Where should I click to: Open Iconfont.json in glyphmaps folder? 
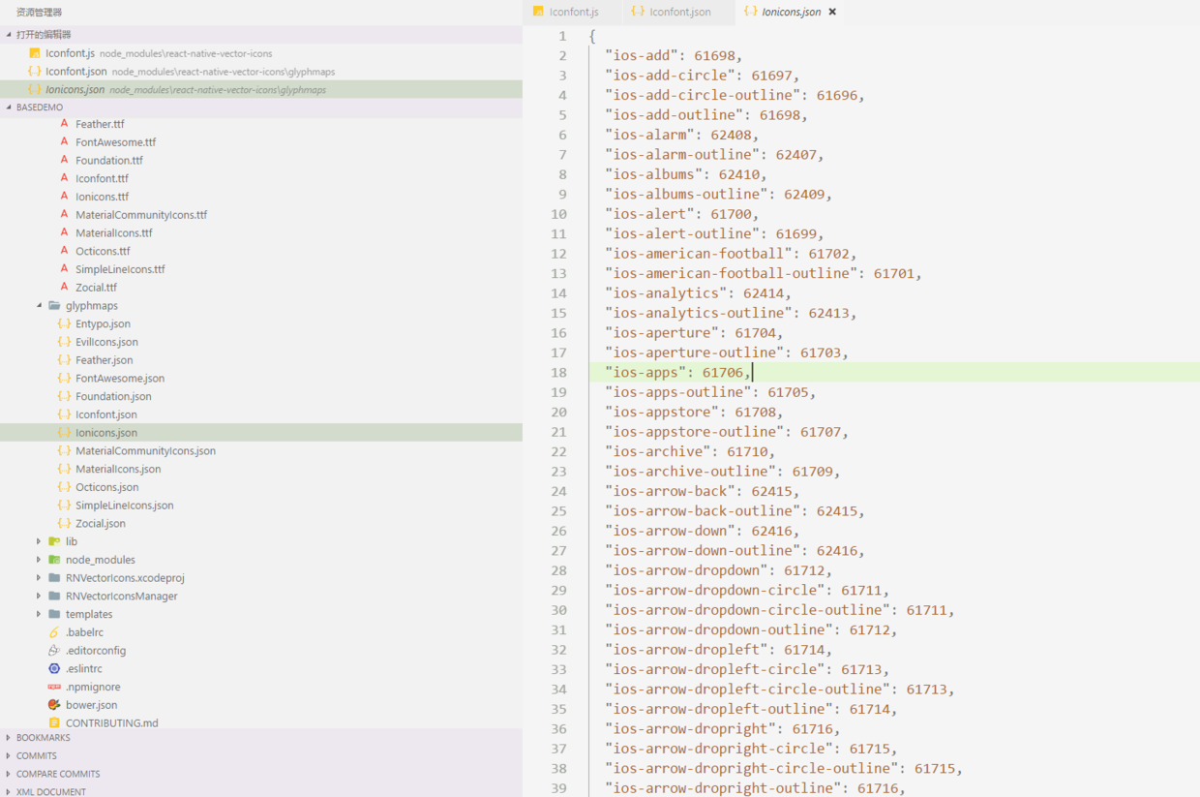tap(106, 414)
